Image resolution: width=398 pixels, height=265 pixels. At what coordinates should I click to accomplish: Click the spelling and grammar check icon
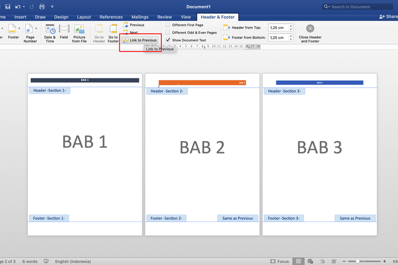click(x=46, y=261)
